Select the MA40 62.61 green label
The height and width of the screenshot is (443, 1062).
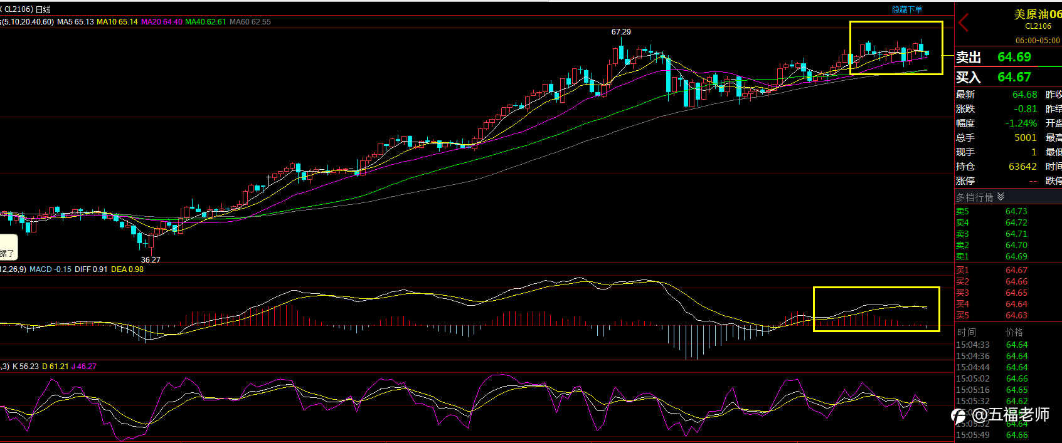click(x=206, y=21)
